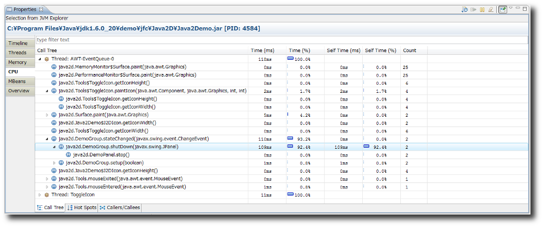Click the 93.2% time bar for stateChanged
The height and width of the screenshot is (227, 543).
click(x=290, y=138)
